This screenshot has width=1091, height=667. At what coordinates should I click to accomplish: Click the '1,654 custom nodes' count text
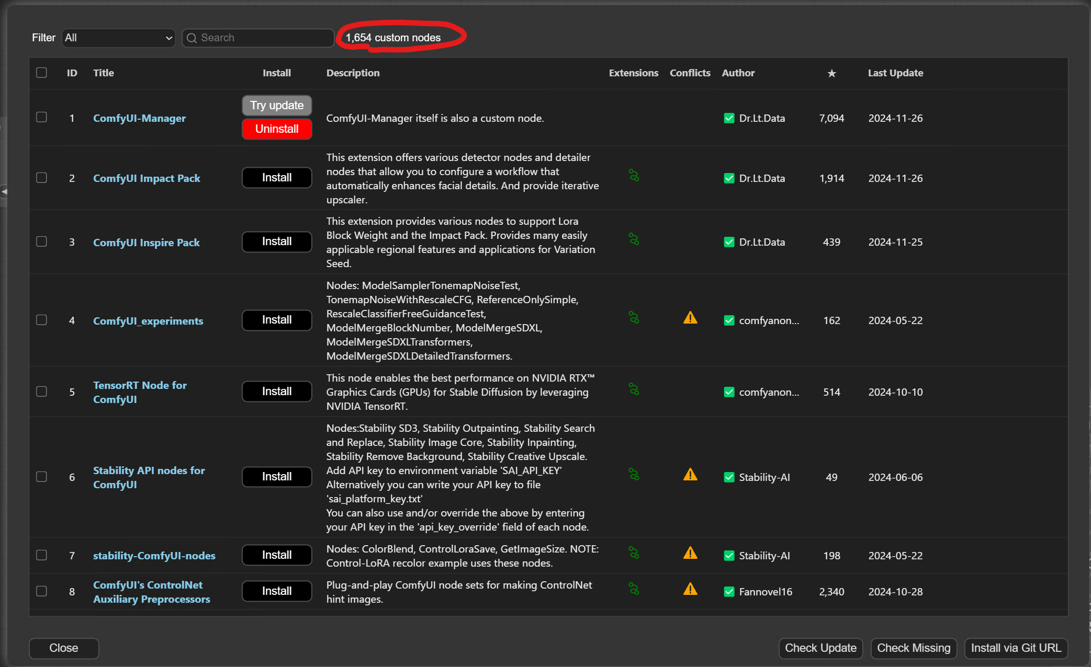tap(393, 38)
